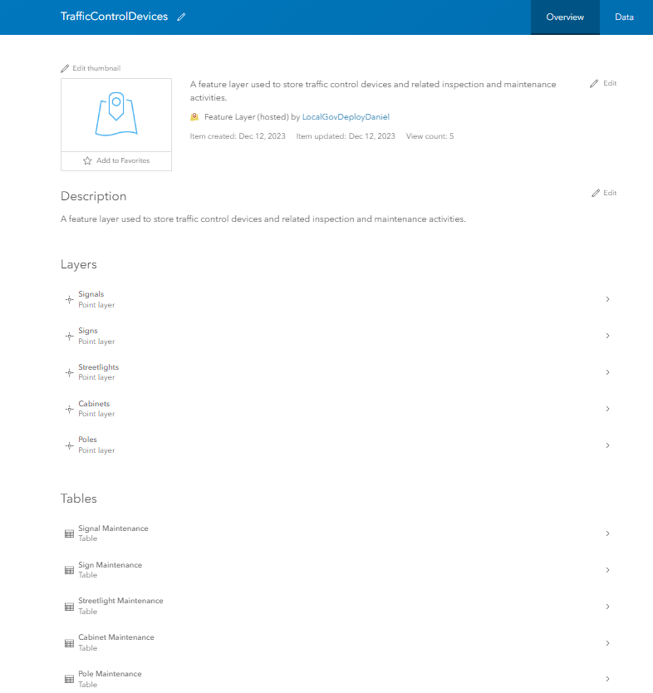
Task: Click the Item updated: Dec 12, 2023 text
Action: tap(346, 136)
